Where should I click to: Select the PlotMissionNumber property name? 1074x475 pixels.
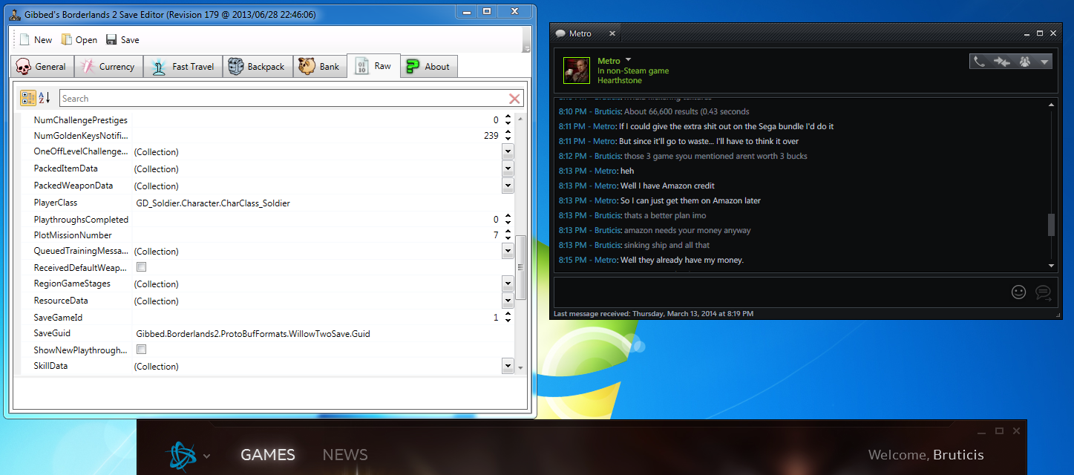[73, 235]
